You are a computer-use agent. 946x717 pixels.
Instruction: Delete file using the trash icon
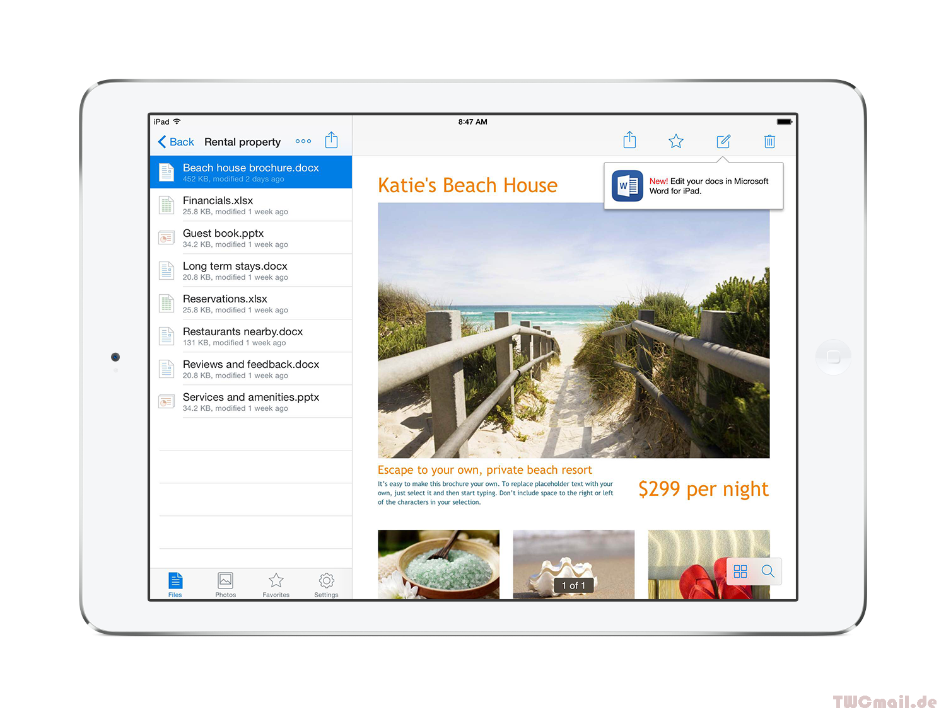pos(769,141)
